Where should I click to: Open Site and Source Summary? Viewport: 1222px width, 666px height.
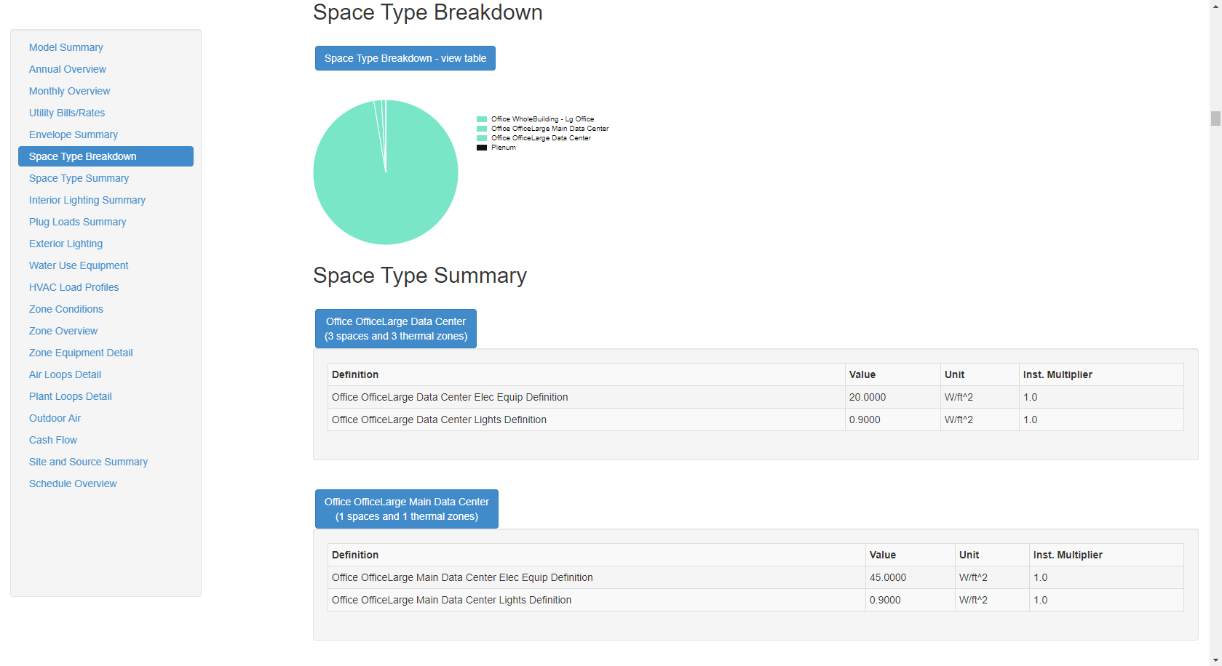click(x=88, y=462)
